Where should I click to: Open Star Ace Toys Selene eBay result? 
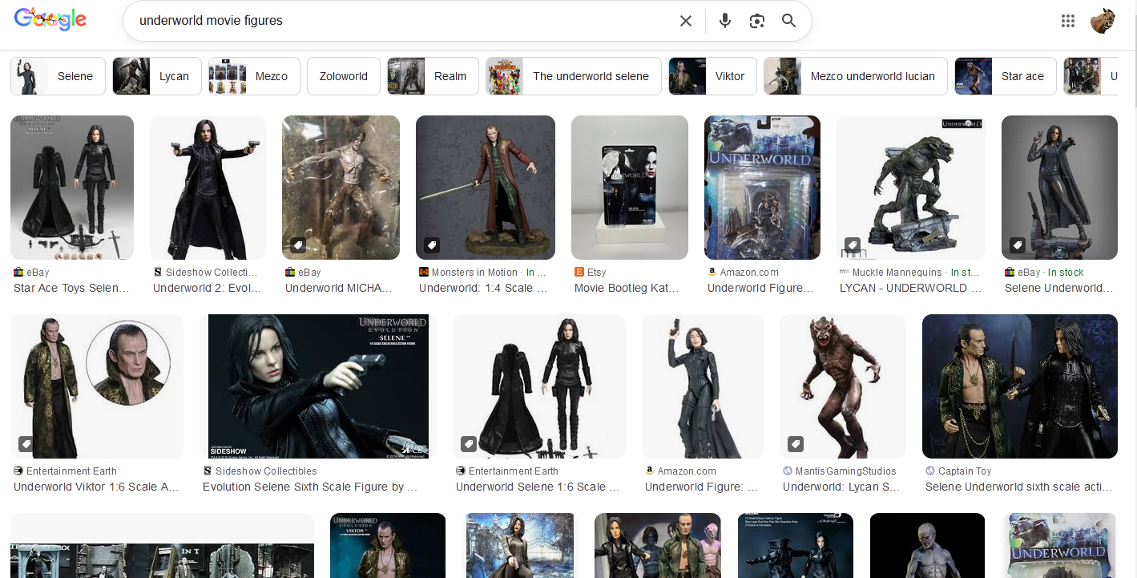pos(71,288)
